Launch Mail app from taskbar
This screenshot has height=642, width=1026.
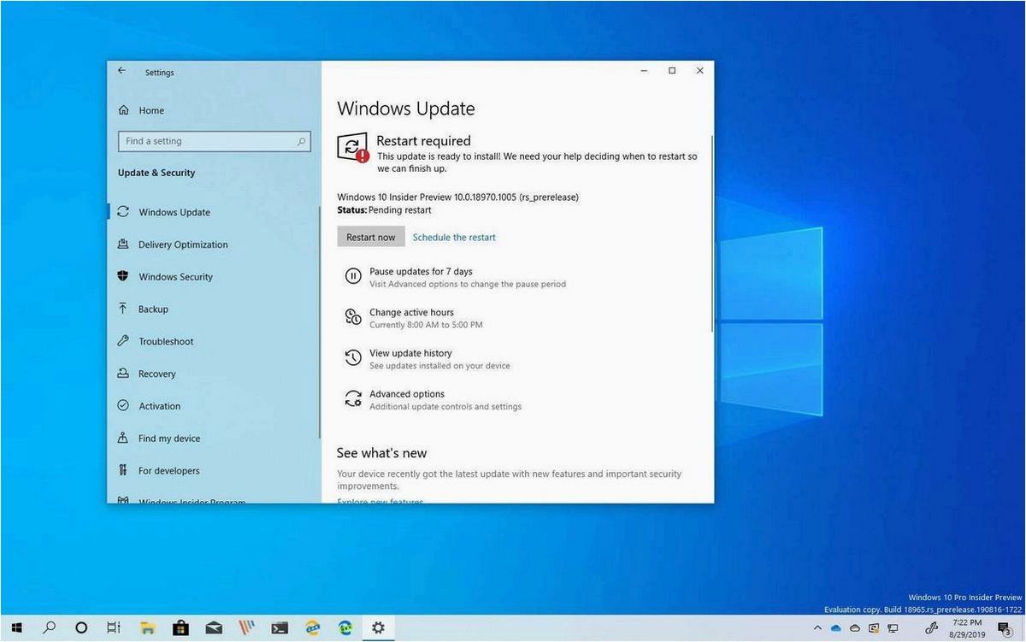click(x=213, y=627)
